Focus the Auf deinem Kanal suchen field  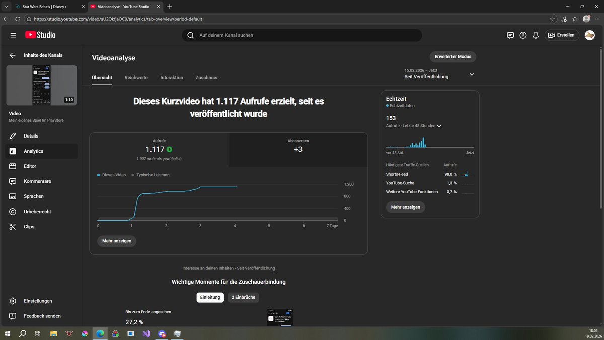(302, 35)
